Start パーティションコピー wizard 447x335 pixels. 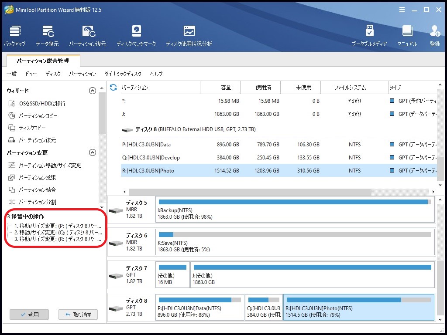click(x=33, y=116)
